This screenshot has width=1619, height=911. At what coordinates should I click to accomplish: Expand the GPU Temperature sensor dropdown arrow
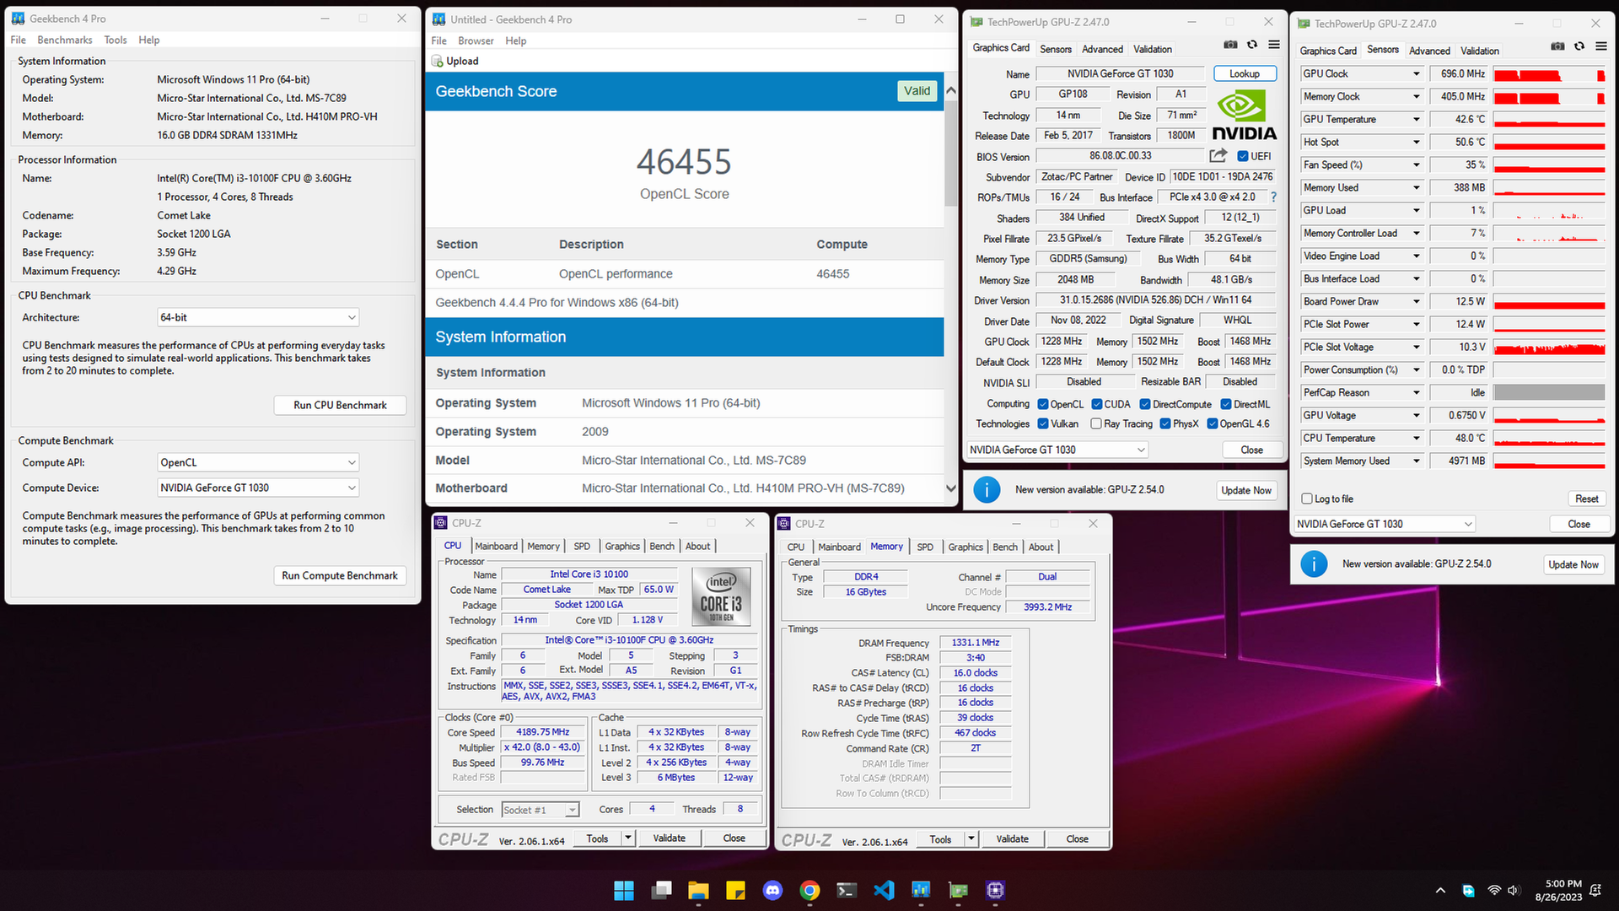(x=1416, y=120)
